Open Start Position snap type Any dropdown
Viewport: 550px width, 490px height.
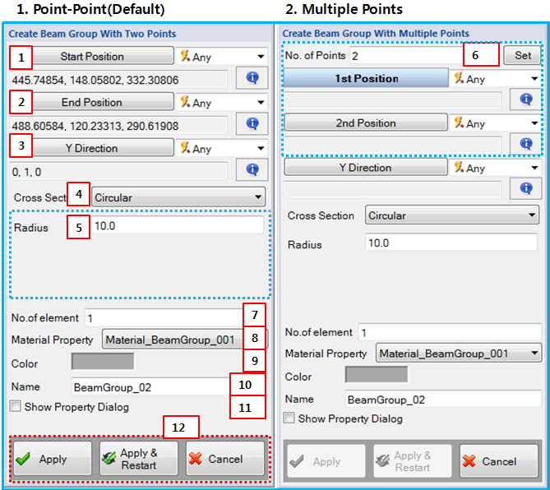pyautogui.click(x=222, y=57)
